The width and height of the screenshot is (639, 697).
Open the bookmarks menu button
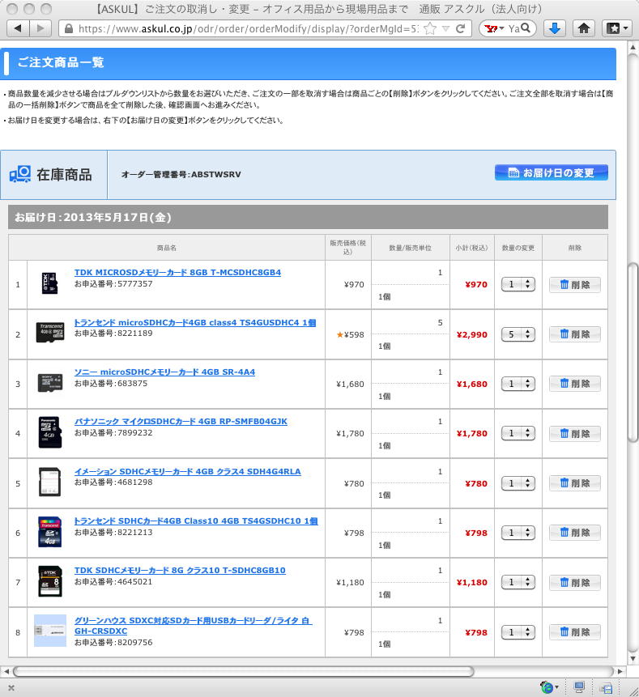pyautogui.click(x=617, y=28)
